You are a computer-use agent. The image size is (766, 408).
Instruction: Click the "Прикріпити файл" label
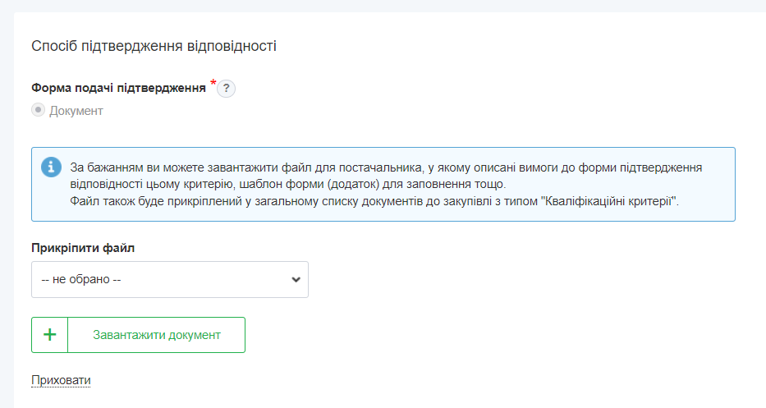pos(82,246)
